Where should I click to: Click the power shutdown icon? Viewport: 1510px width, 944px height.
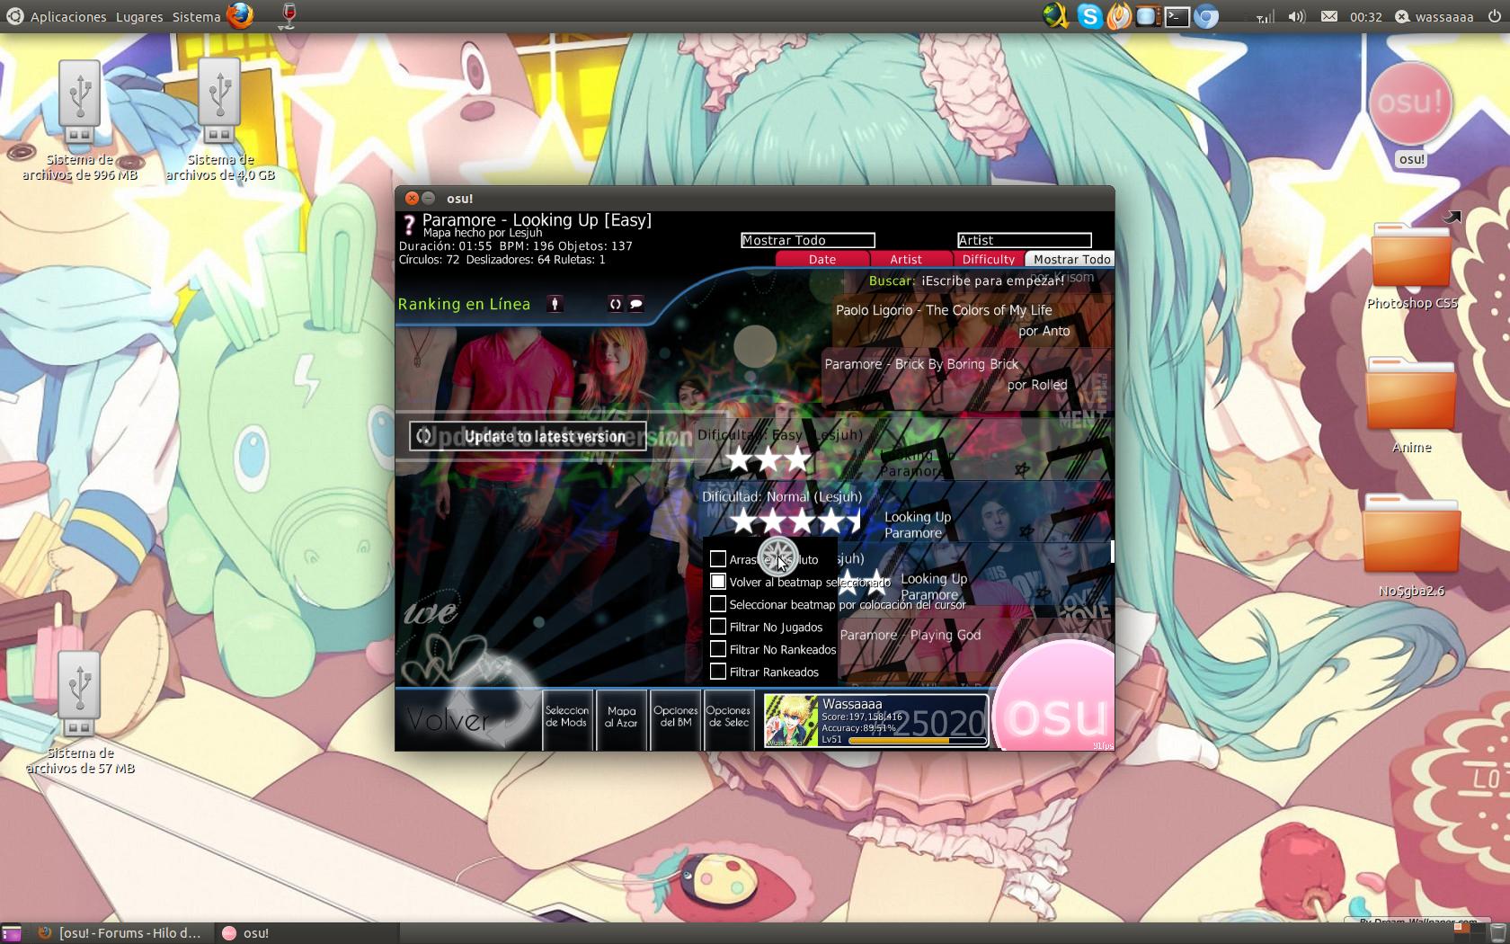1494,16
